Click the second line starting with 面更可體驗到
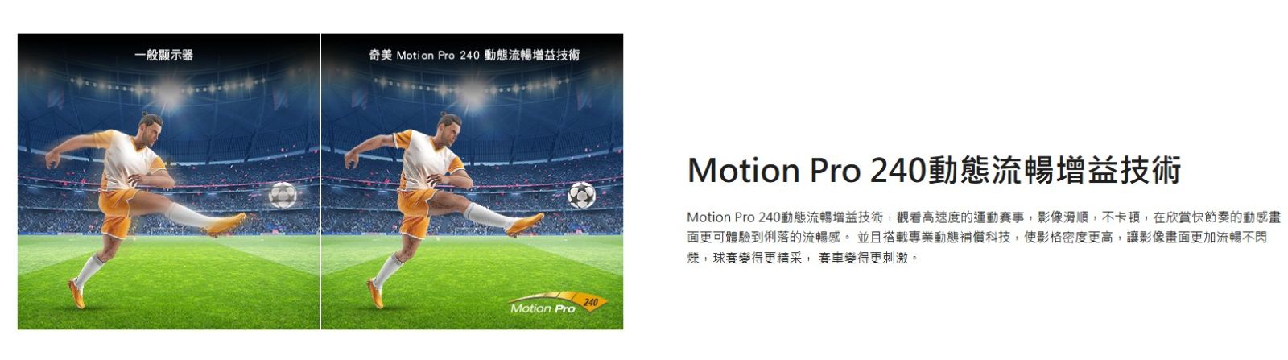 976,238
